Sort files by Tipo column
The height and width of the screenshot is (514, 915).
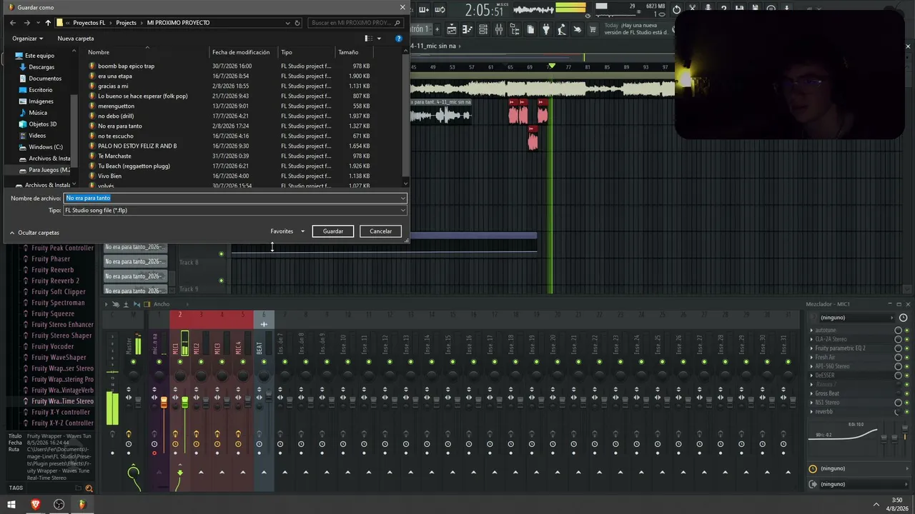click(287, 52)
